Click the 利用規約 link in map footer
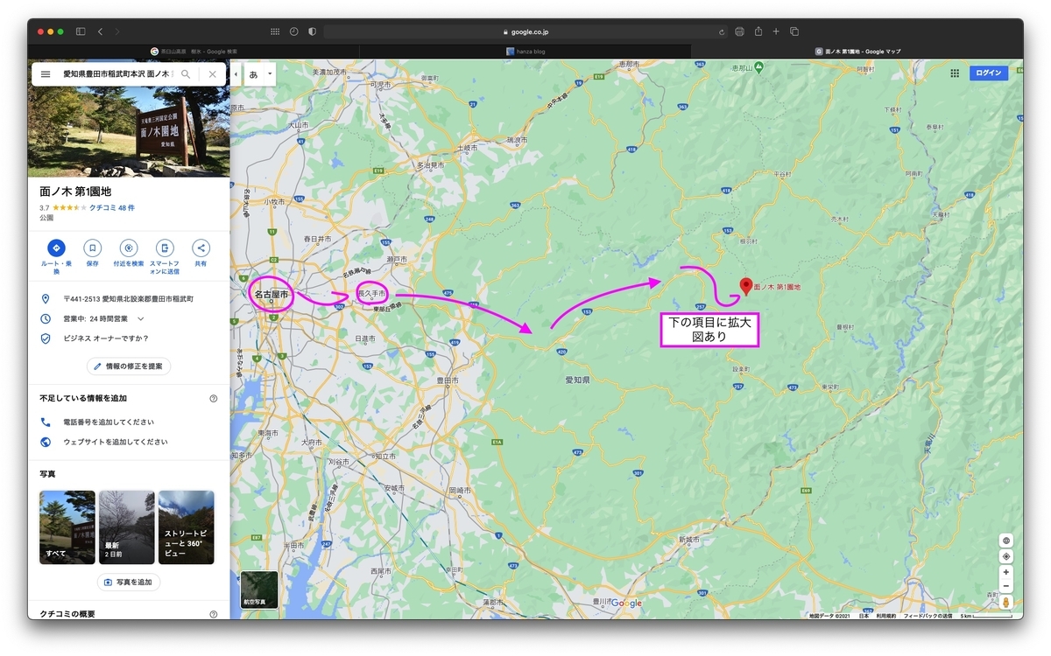1051x656 pixels. (x=885, y=616)
